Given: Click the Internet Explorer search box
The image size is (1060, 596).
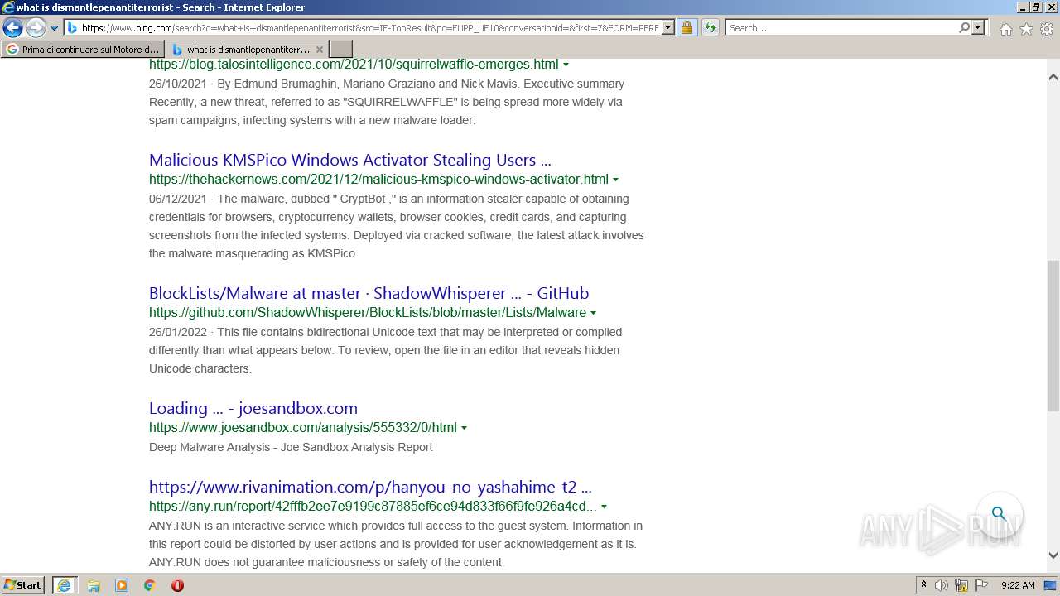Looking at the screenshot, I should point(841,28).
